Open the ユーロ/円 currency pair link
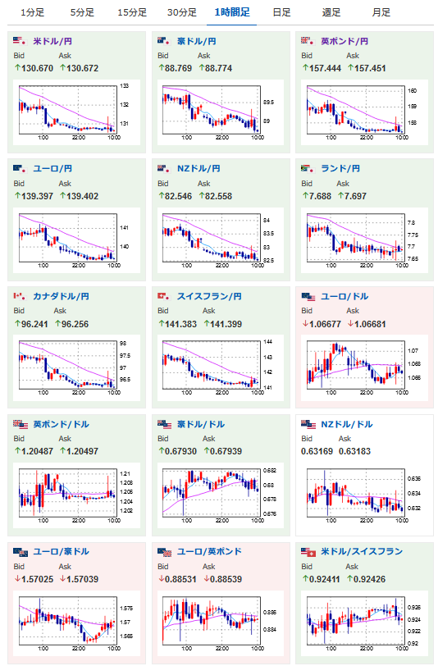 coord(52,169)
